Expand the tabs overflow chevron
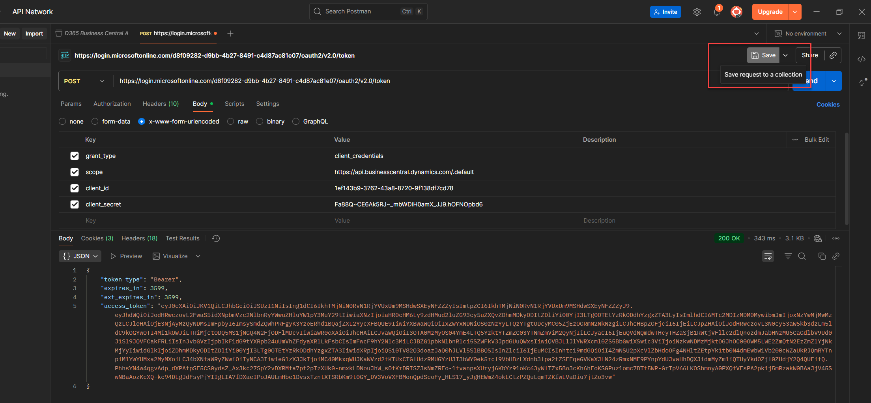The image size is (871, 403). point(757,34)
